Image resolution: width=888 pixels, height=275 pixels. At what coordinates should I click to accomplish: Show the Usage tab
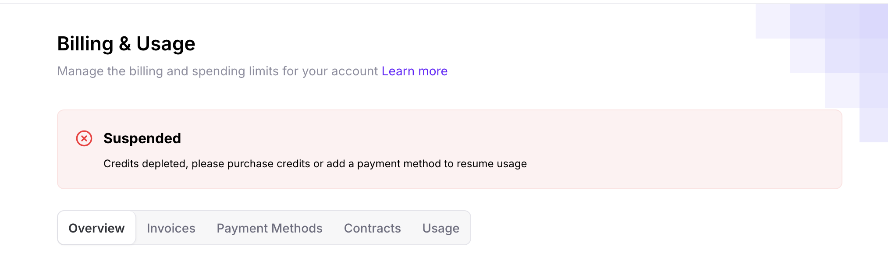click(440, 228)
